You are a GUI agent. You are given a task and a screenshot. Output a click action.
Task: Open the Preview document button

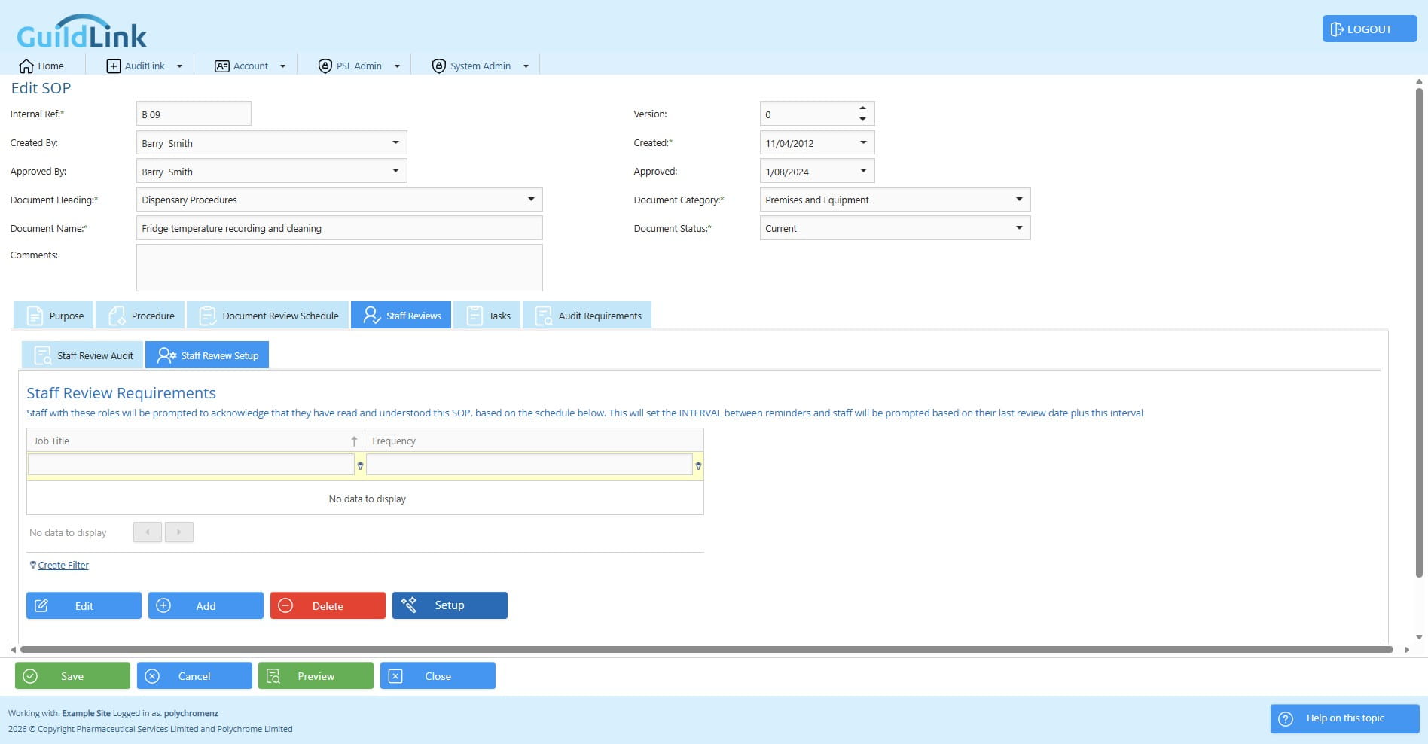click(316, 676)
